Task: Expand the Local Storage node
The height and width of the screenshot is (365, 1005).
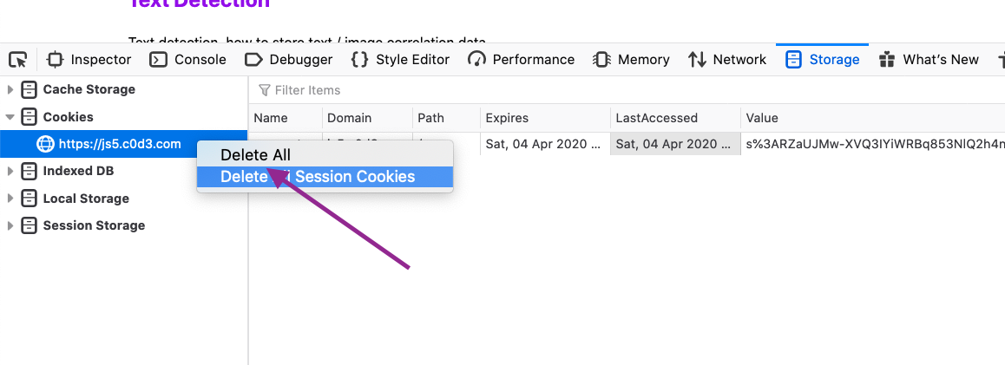Action: (x=10, y=199)
